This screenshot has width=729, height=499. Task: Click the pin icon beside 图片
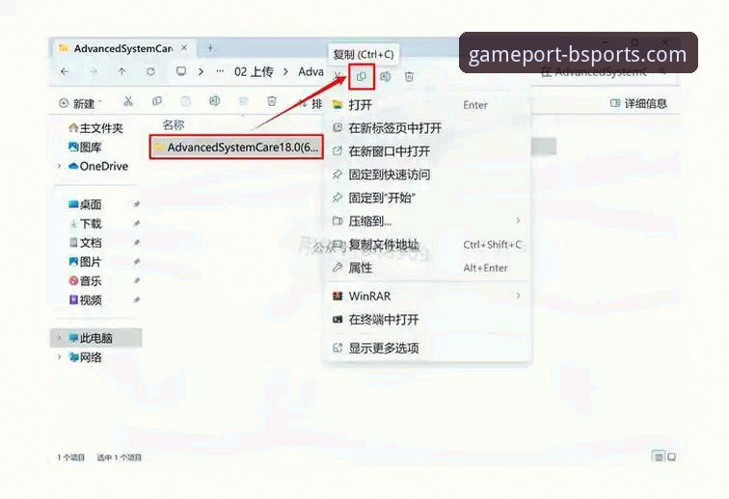pos(137,262)
